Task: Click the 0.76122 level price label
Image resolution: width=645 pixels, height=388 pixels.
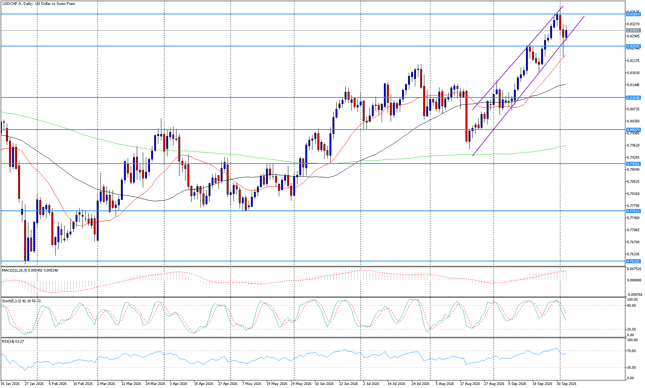Action: pos(633,261)
